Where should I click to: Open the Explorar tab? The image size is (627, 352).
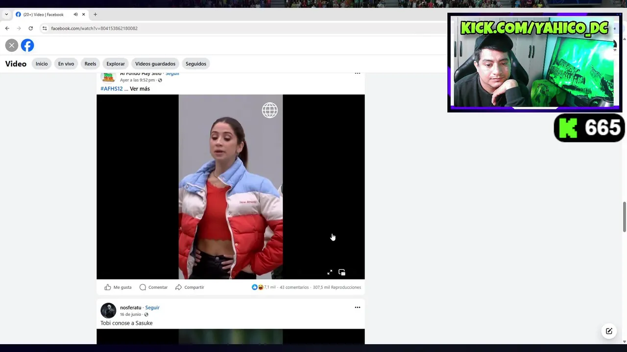116,64
